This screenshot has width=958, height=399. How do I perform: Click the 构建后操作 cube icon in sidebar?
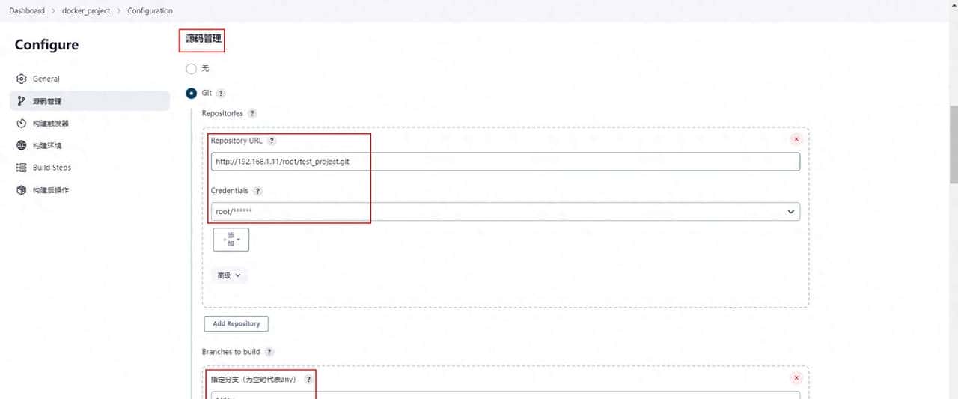click(x=21, y=190)
